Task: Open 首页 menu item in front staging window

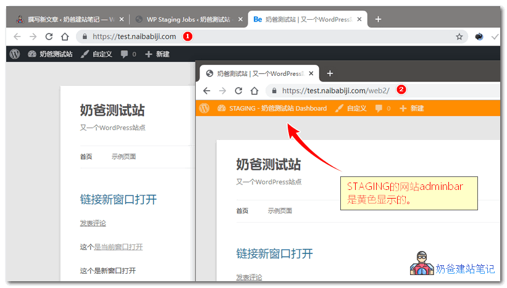Action: click(x=242, y=211)
